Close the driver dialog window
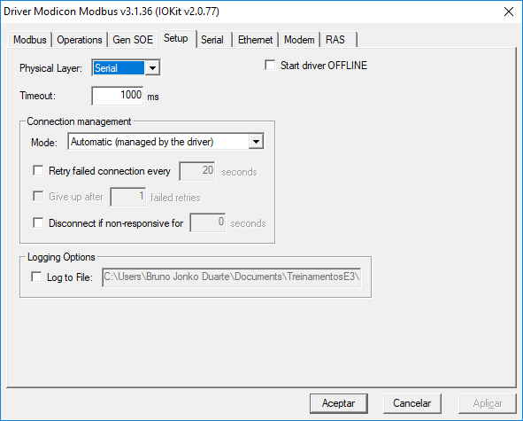Viewport: 523px width, 421px height. click(x=509, y=12)
